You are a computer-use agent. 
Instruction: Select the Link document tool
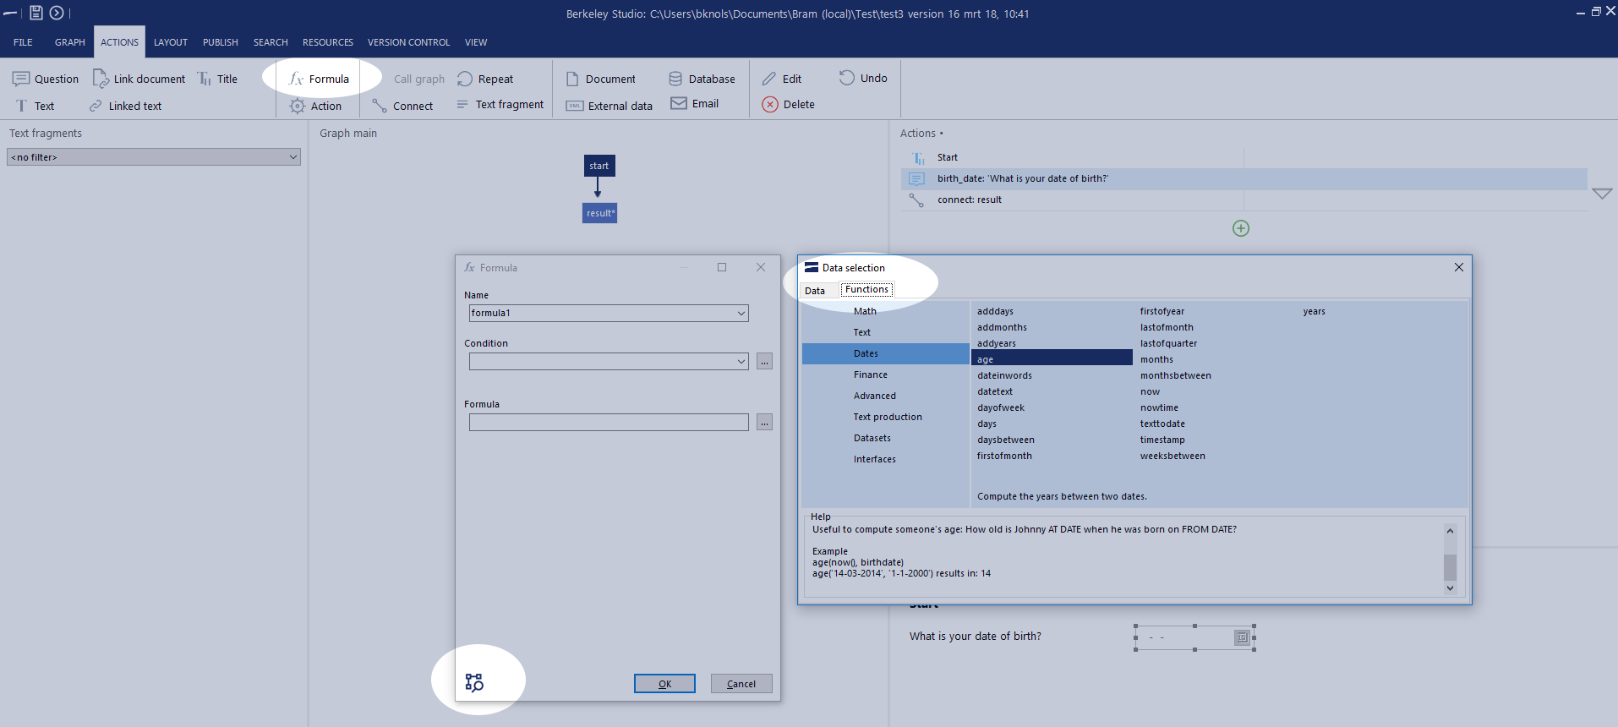pyautogui.click(x=139, y=79)
